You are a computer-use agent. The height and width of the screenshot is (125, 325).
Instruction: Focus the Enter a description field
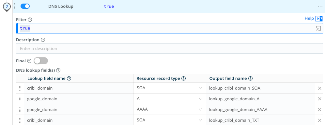[x=169, y=48]
